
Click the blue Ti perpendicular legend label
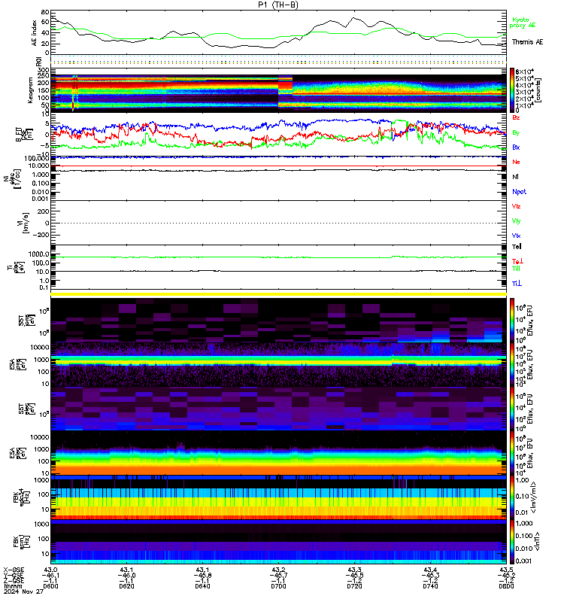pyautogui.click(x=517, y=284)
